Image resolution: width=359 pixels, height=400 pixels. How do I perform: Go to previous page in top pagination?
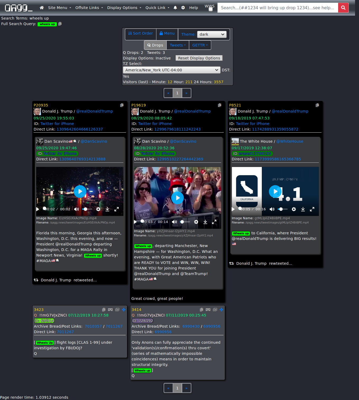coord(168,93)
